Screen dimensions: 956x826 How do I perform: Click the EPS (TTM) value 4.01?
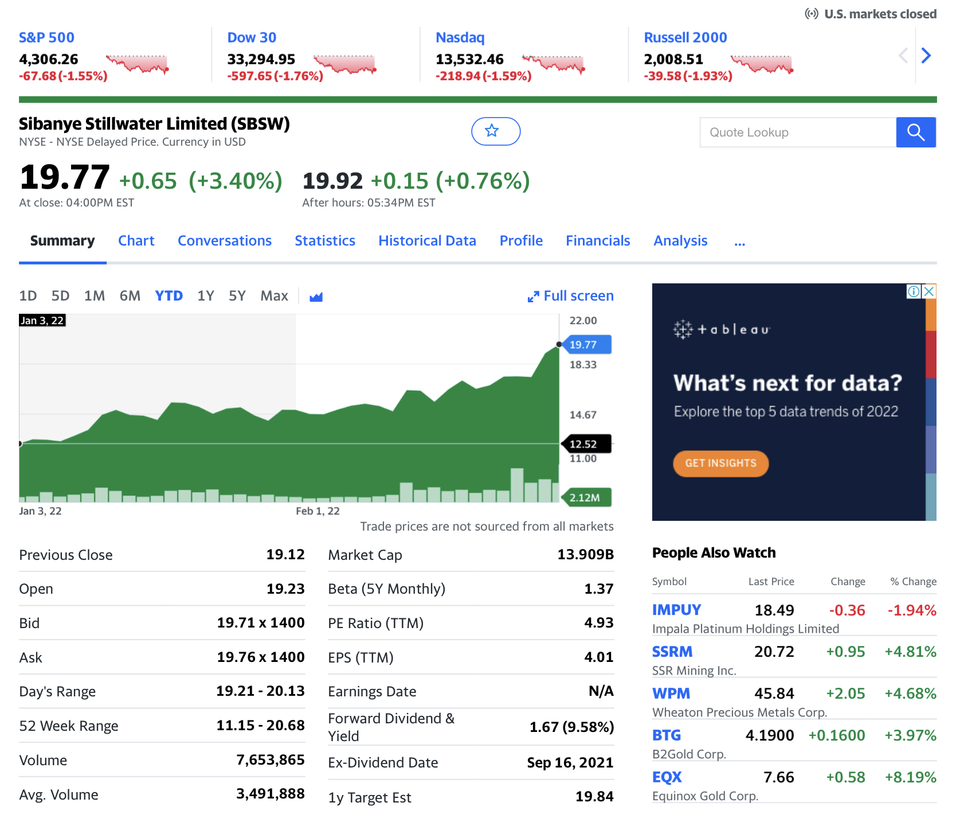click(599, 657)
